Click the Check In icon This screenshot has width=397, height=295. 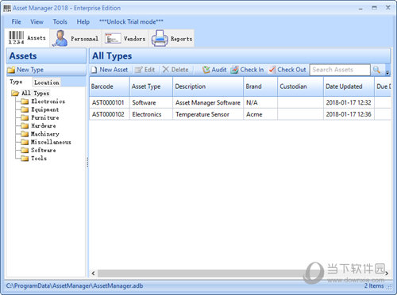234,70
